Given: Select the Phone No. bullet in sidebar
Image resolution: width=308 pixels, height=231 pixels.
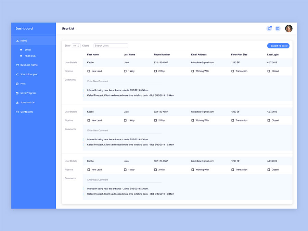Looking at the screenshot, I should [x=21, y=56].
